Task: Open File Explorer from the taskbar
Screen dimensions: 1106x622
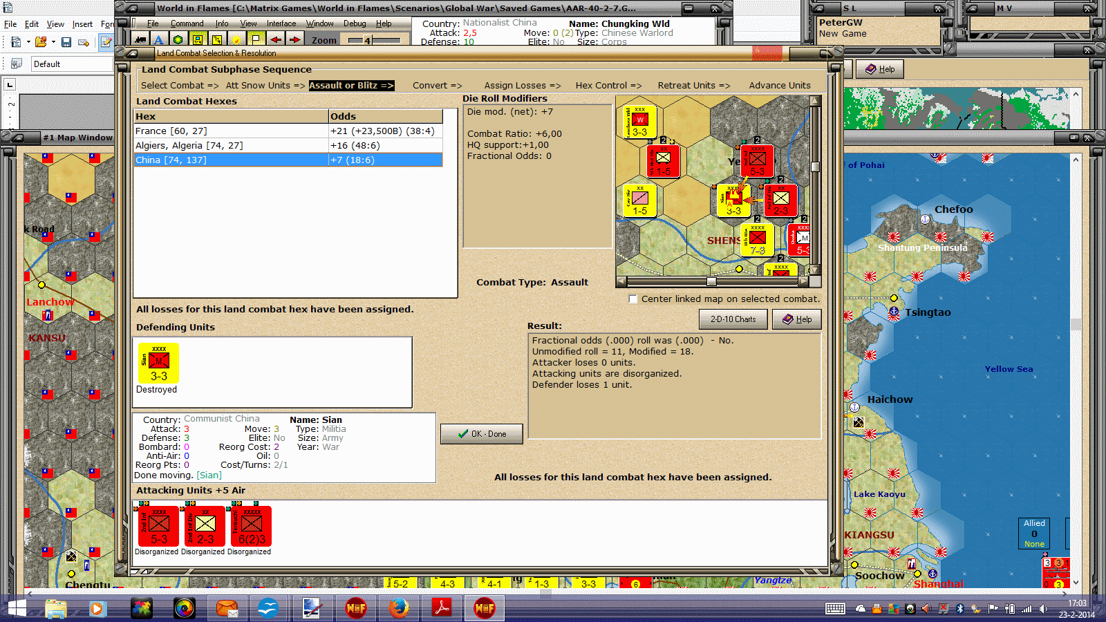Action: pos(56,609)
